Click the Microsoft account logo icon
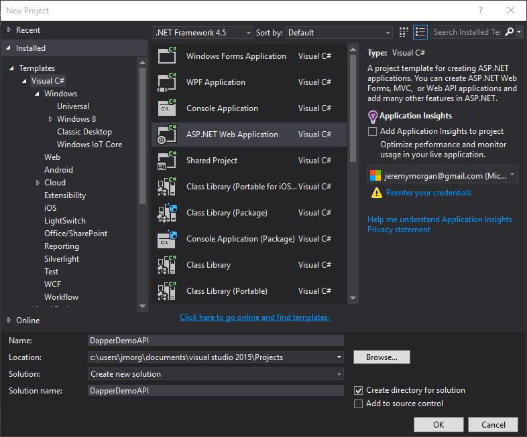Viewport: 527px width, 437px height. point(375,175)
